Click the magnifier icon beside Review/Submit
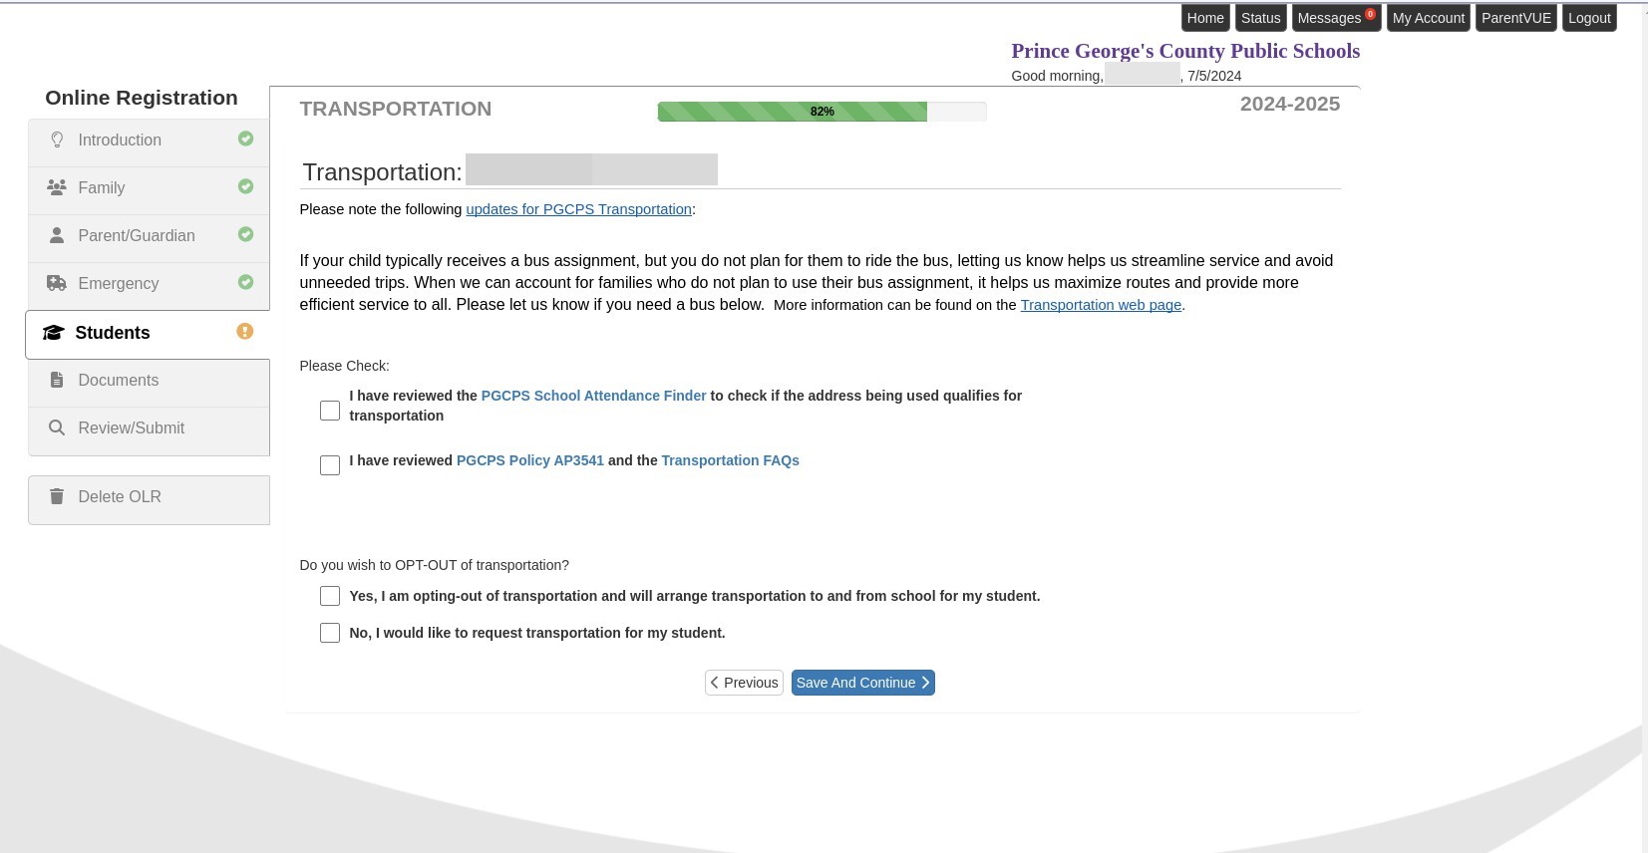Viewport: 1648px width, 853px height. click(x=57, y=427)
